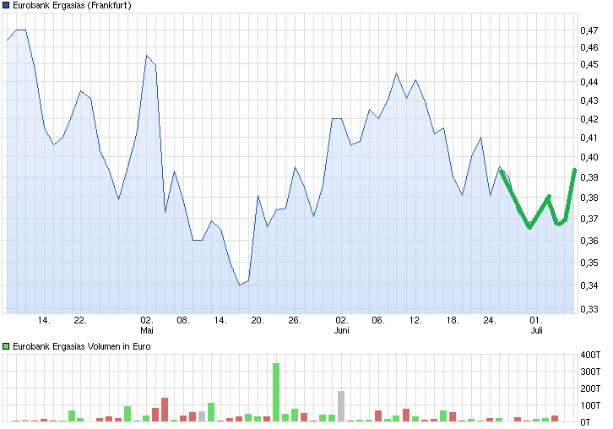Click the 0,40 price axis label

(589, 157)
